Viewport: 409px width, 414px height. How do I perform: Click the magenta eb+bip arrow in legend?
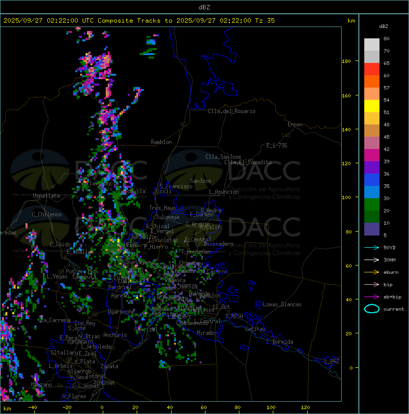tap(372, 297)
